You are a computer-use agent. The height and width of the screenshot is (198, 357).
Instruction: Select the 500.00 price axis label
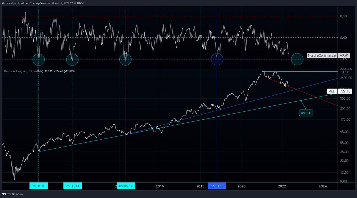[345, 99]
